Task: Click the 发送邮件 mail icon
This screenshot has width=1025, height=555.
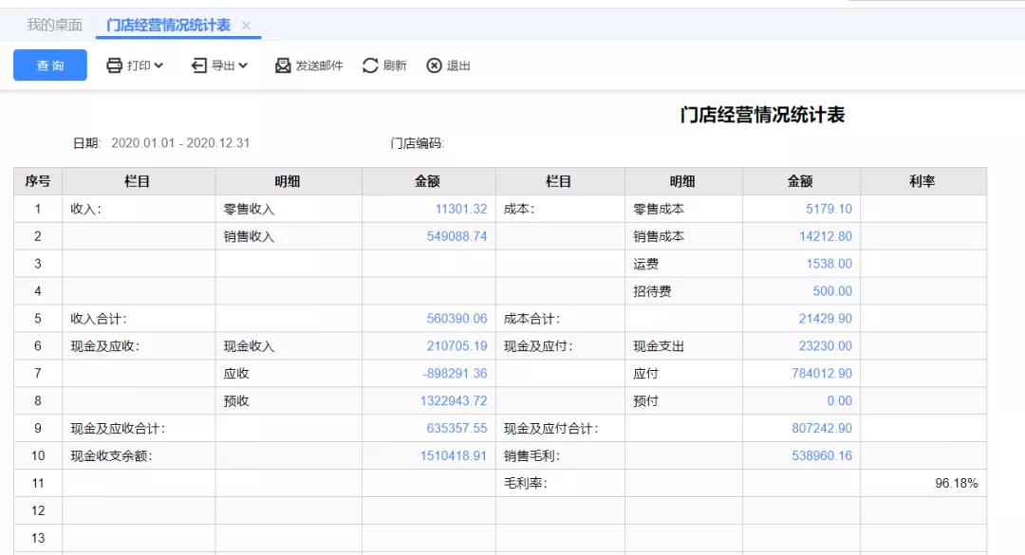Action: 283,65
